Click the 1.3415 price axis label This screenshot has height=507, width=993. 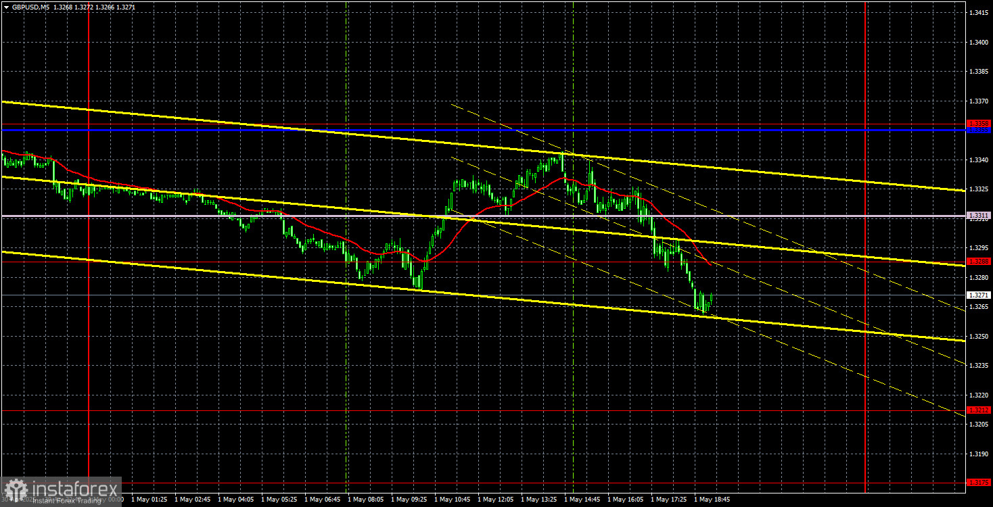pyautogui.click(x=979, y=13)
